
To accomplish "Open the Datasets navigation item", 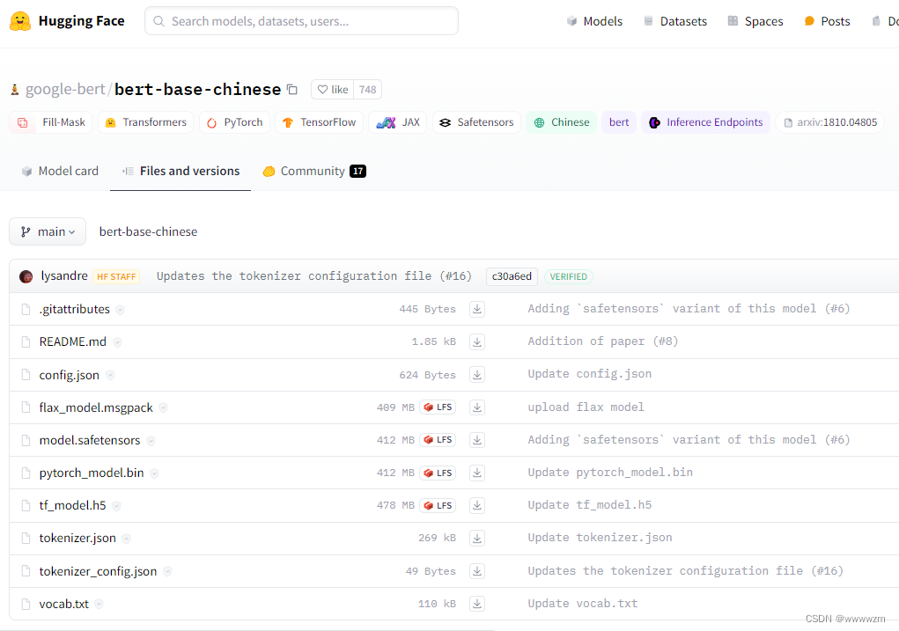I will [x=675, y=21].
